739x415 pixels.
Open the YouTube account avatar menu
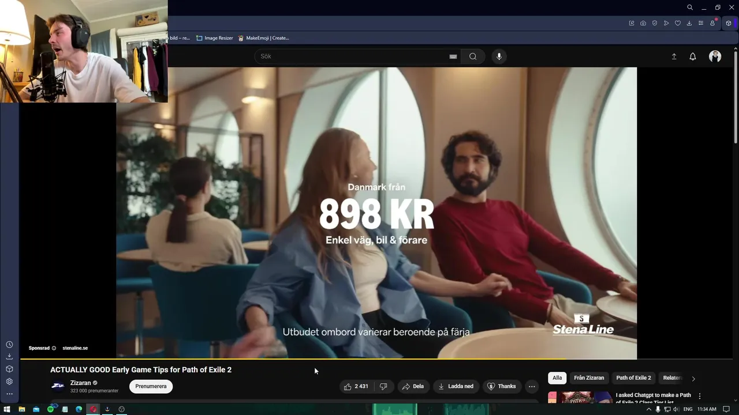coord(715,56)
